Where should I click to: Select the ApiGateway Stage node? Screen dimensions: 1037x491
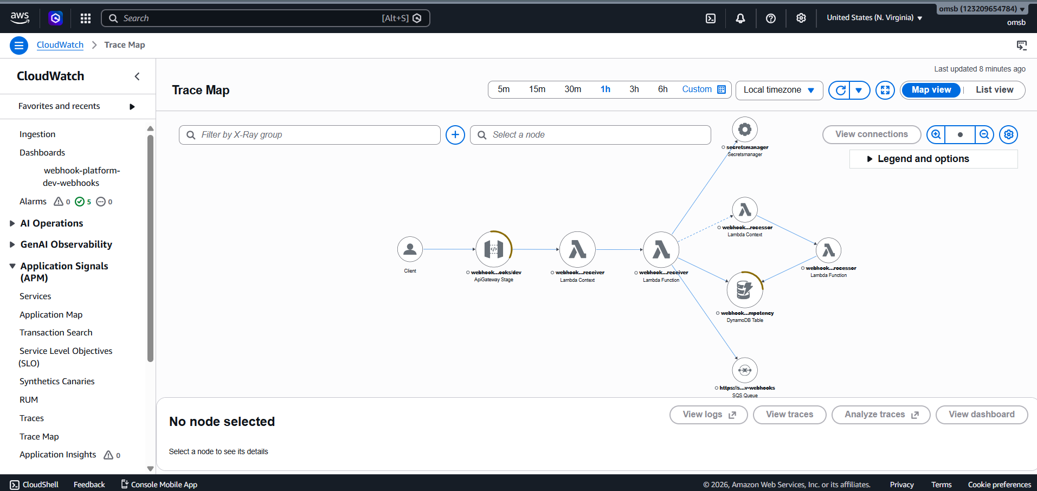click(x=494, y=249)
